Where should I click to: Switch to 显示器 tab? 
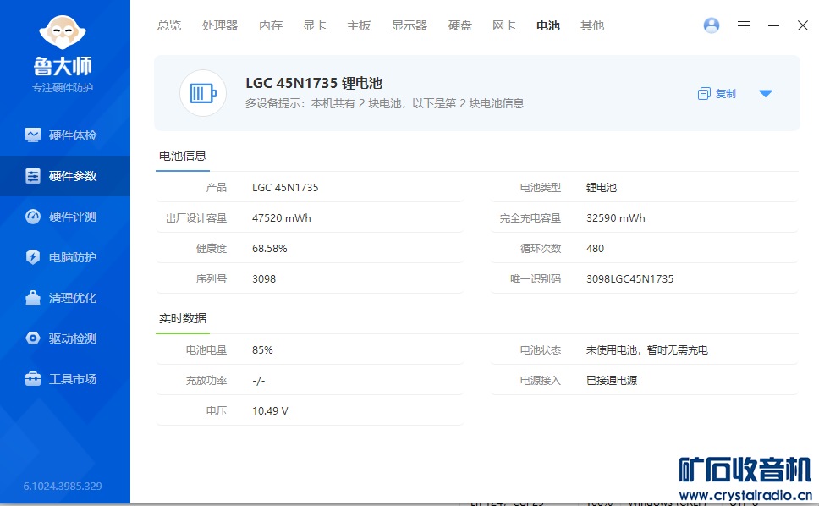coord(409,25)
